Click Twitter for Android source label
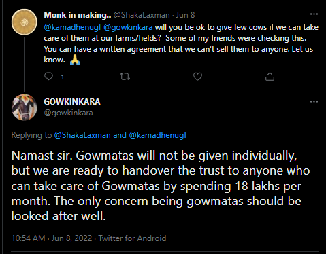The image size is (326, 254). pyautogui.click(x=132, y=238)
